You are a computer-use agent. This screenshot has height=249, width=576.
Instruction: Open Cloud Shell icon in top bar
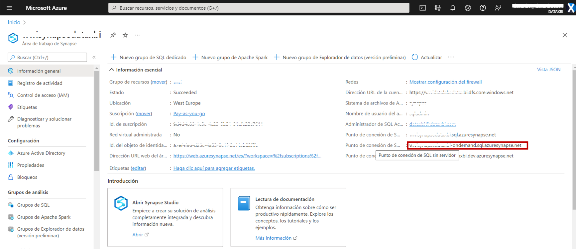tap(422, 8)
